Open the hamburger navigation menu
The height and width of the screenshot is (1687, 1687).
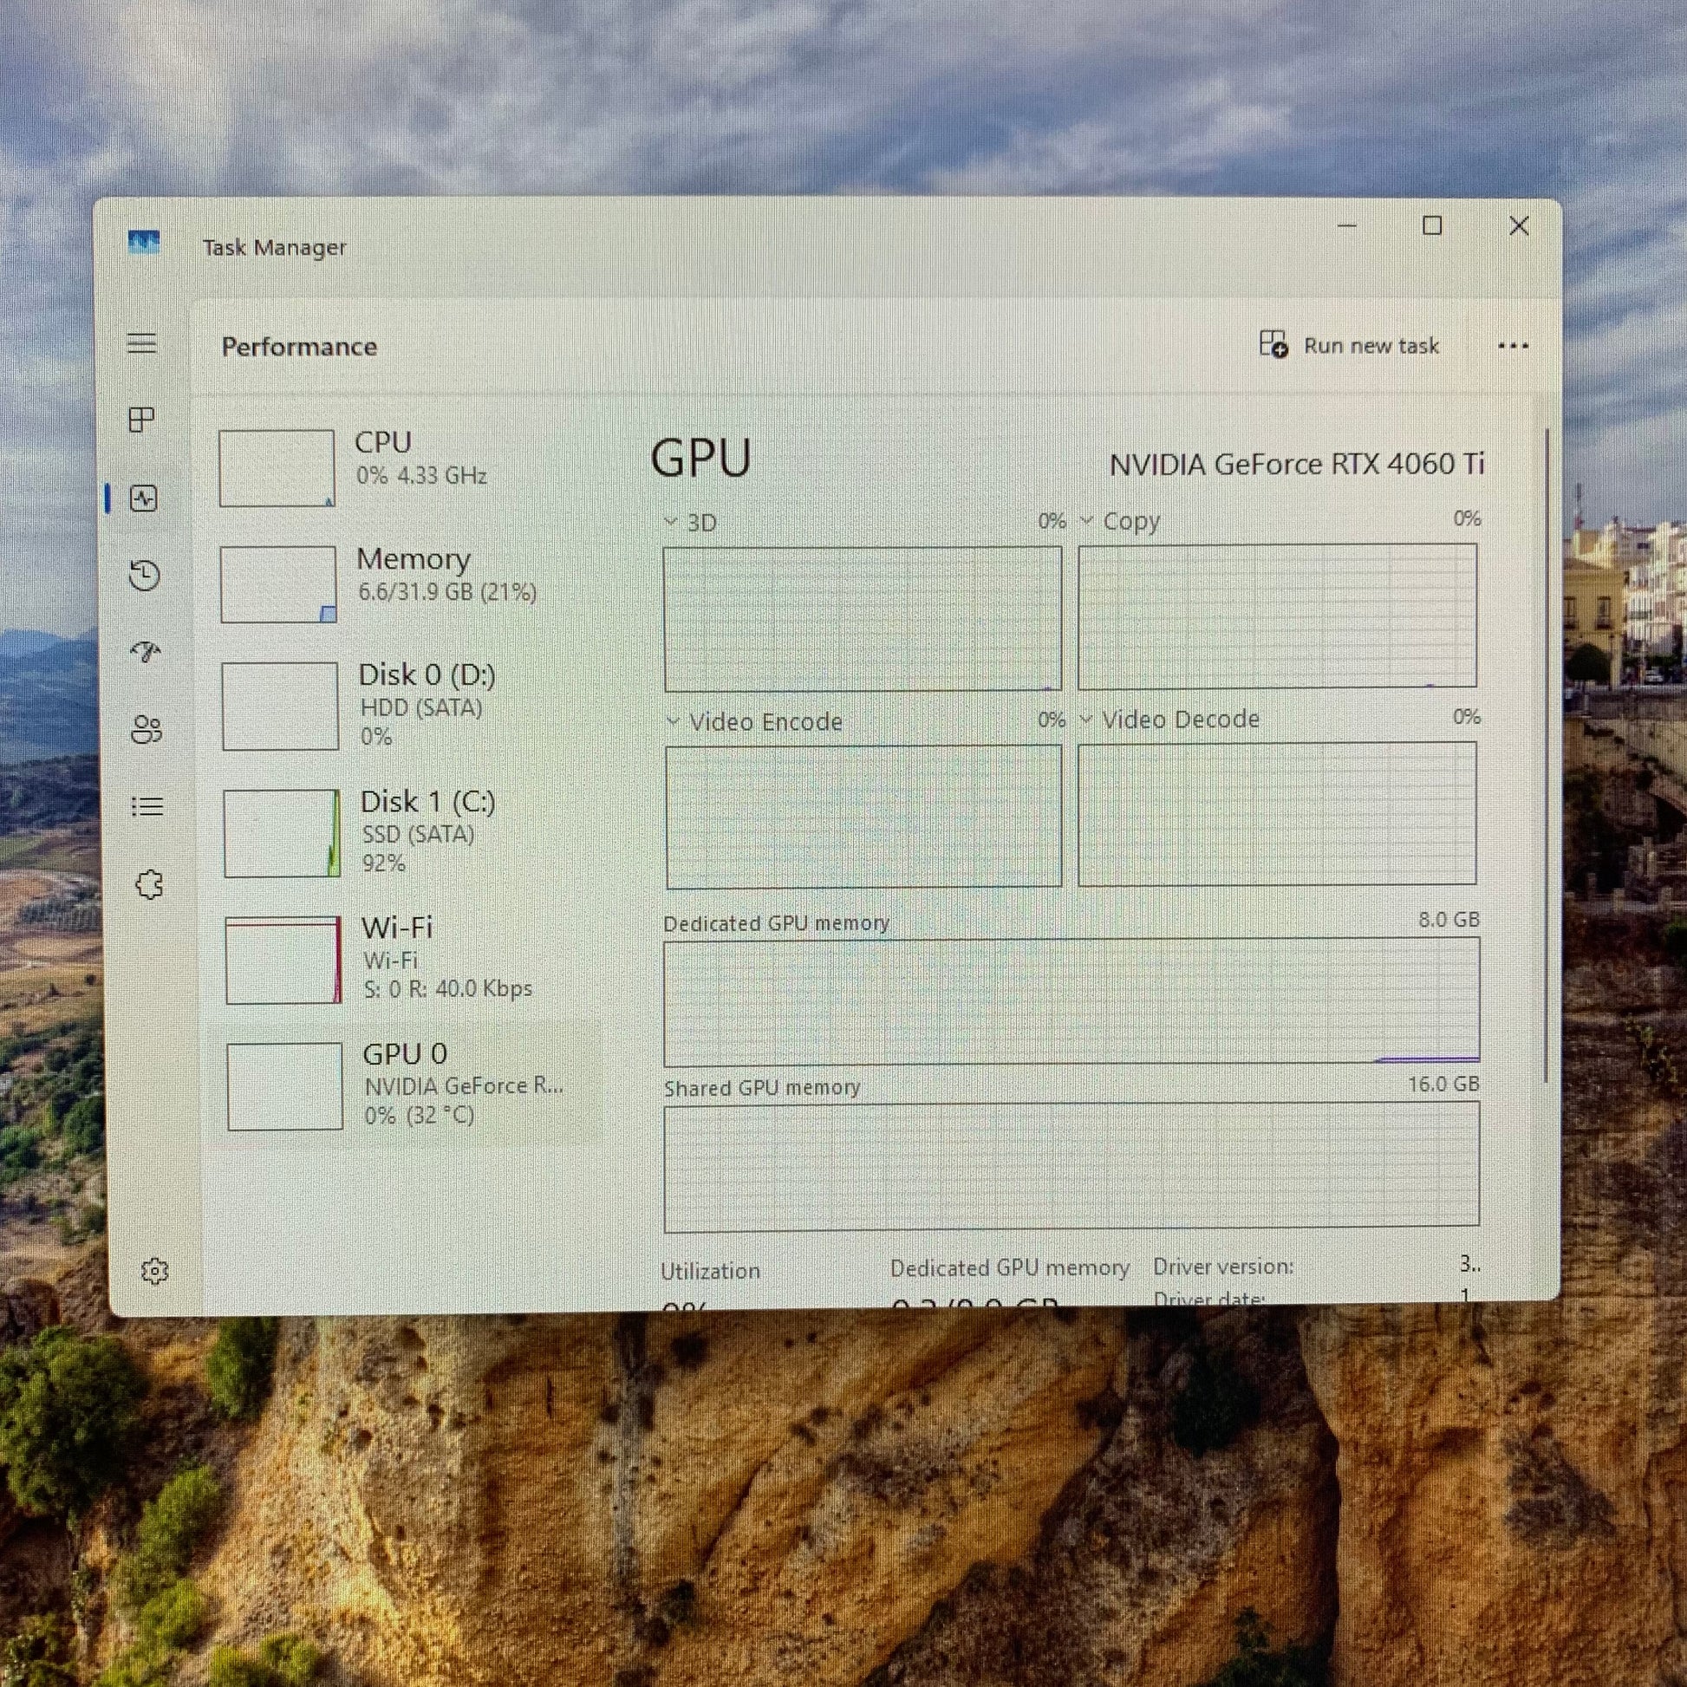[x=142, y=343]
